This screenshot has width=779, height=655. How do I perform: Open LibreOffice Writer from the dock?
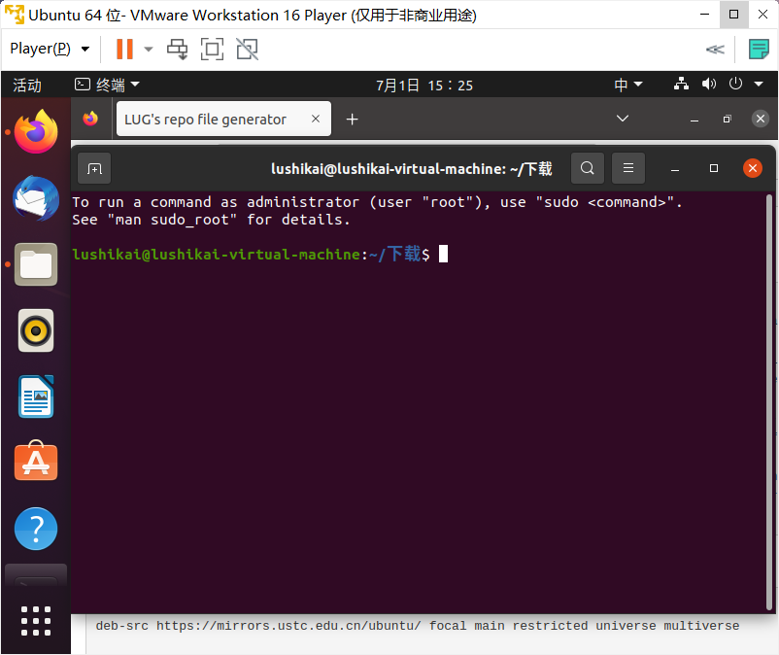[x=36, y=396]
